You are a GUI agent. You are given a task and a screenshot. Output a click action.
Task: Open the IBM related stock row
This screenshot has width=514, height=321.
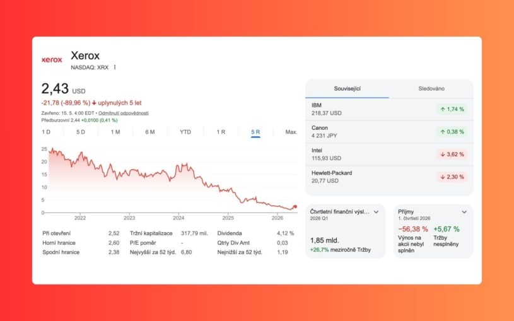[x=389, y=109]
